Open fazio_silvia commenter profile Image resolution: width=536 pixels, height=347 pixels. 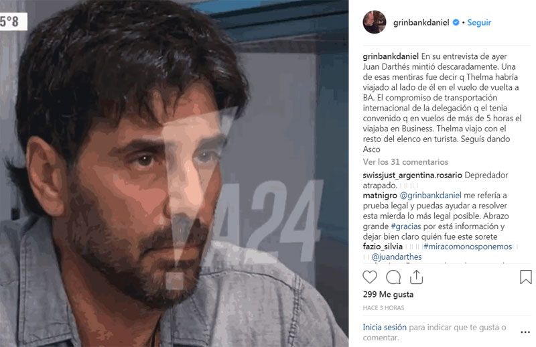[x=383, y=247]
